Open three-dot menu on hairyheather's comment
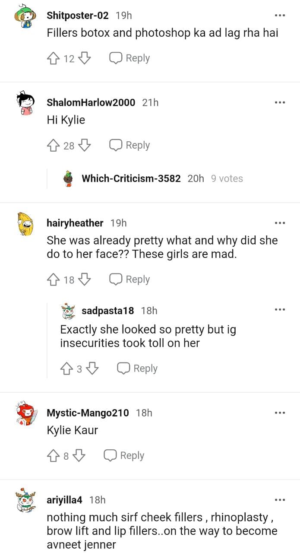Image resolution: width=300 pixels, height=553 pixels. 280,223
